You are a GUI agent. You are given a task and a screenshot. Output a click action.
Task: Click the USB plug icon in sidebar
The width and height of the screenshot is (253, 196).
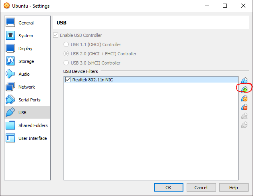[x=10, y=112]
